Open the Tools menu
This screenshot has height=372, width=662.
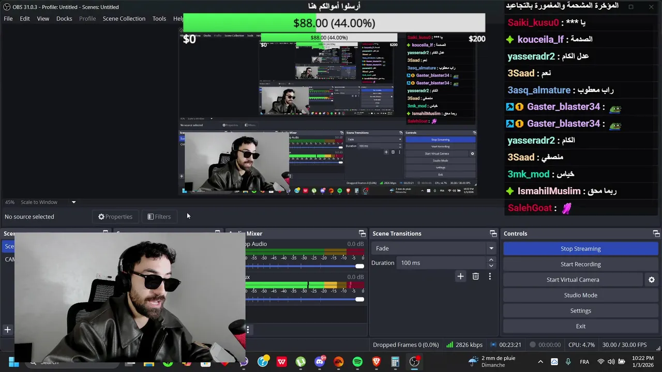click(x=159, y=19)
